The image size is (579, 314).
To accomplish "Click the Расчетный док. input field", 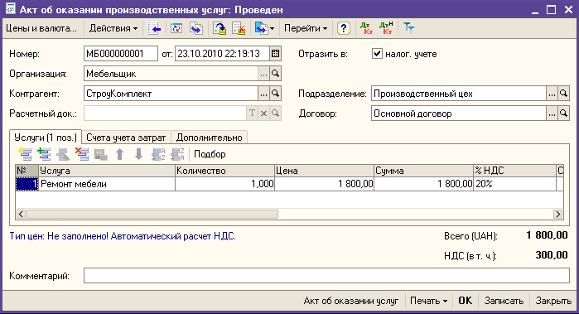I will [165, 114].
